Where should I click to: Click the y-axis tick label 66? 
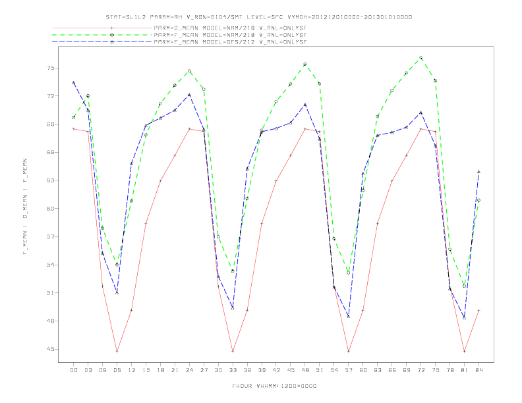[51, 152]
